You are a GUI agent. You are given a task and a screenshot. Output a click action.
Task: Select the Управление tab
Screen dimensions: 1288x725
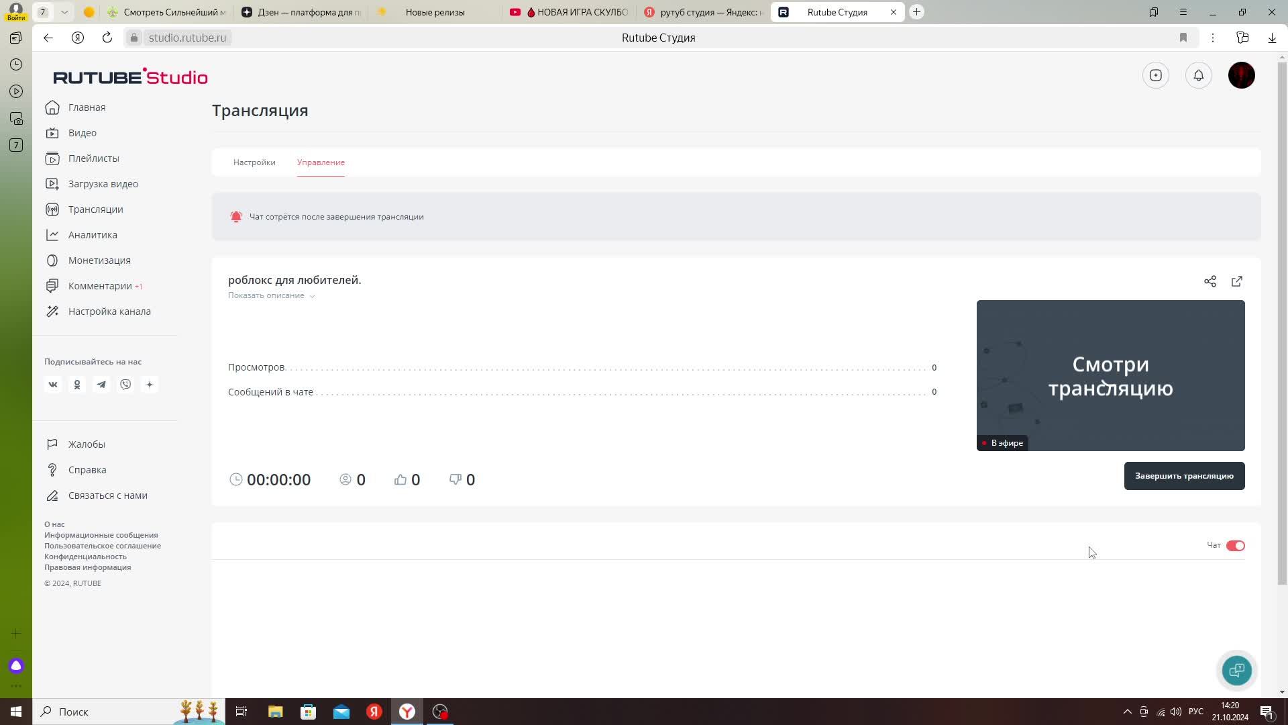321,162
